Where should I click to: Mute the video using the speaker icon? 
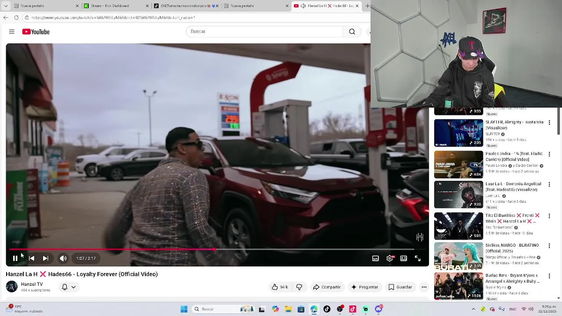(x=63, y=259)
